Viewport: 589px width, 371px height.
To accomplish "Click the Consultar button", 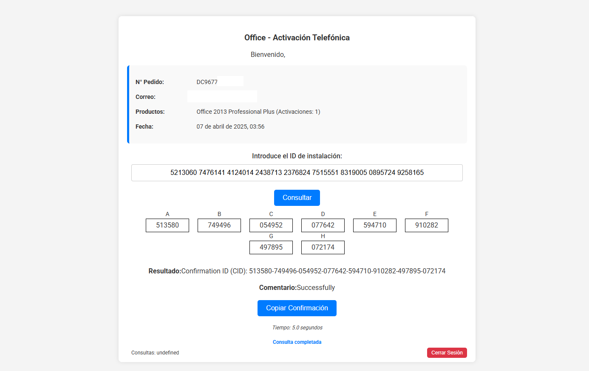I will 297,198.
